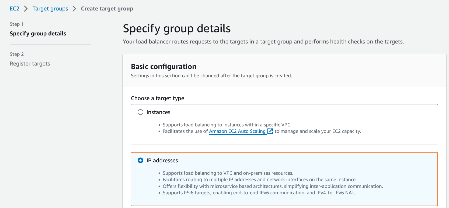The image size is (449, 208).
Task: Click the external link icon beside Auto Scaling
Action: pos(270,131)
